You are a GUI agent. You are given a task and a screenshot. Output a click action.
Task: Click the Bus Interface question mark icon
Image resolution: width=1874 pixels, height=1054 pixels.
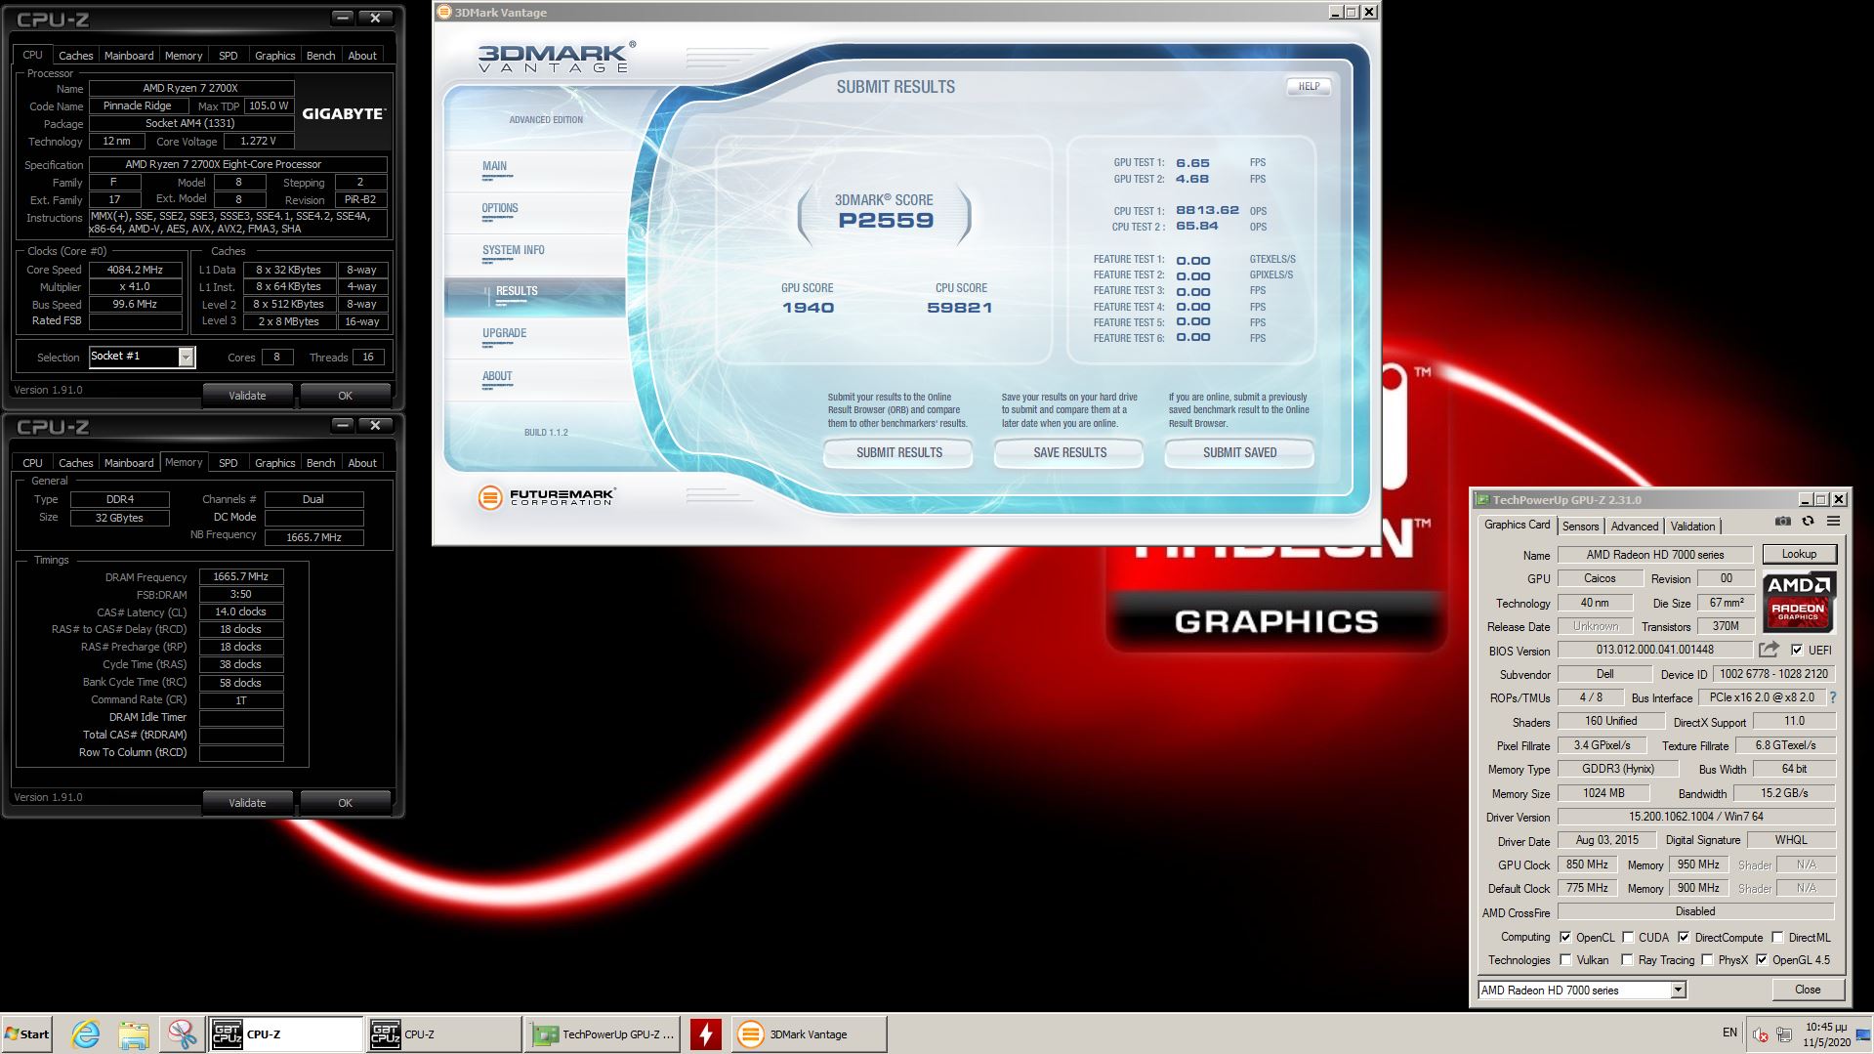click(x=1833, y=697)
